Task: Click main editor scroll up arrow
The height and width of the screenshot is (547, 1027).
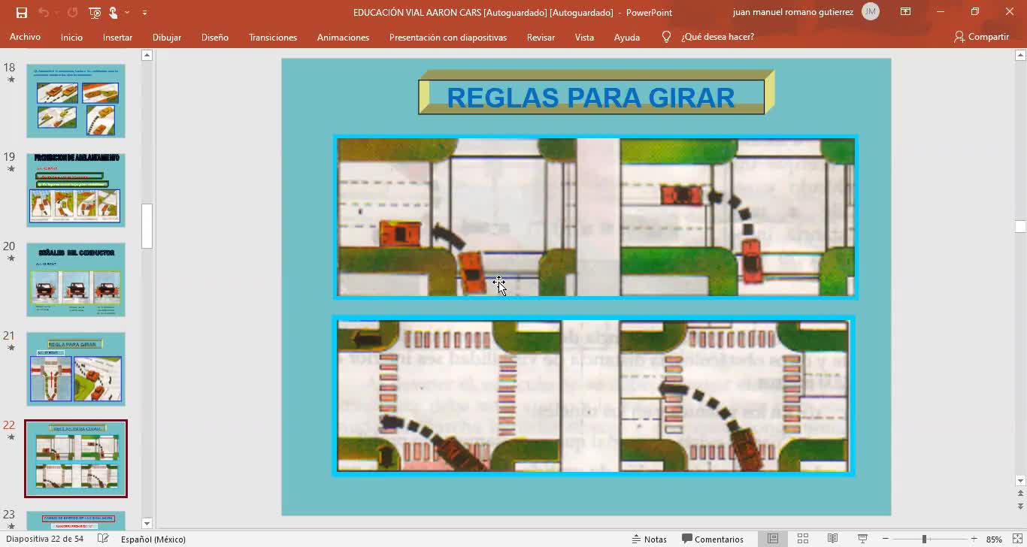Action: tap(1020, 55)
